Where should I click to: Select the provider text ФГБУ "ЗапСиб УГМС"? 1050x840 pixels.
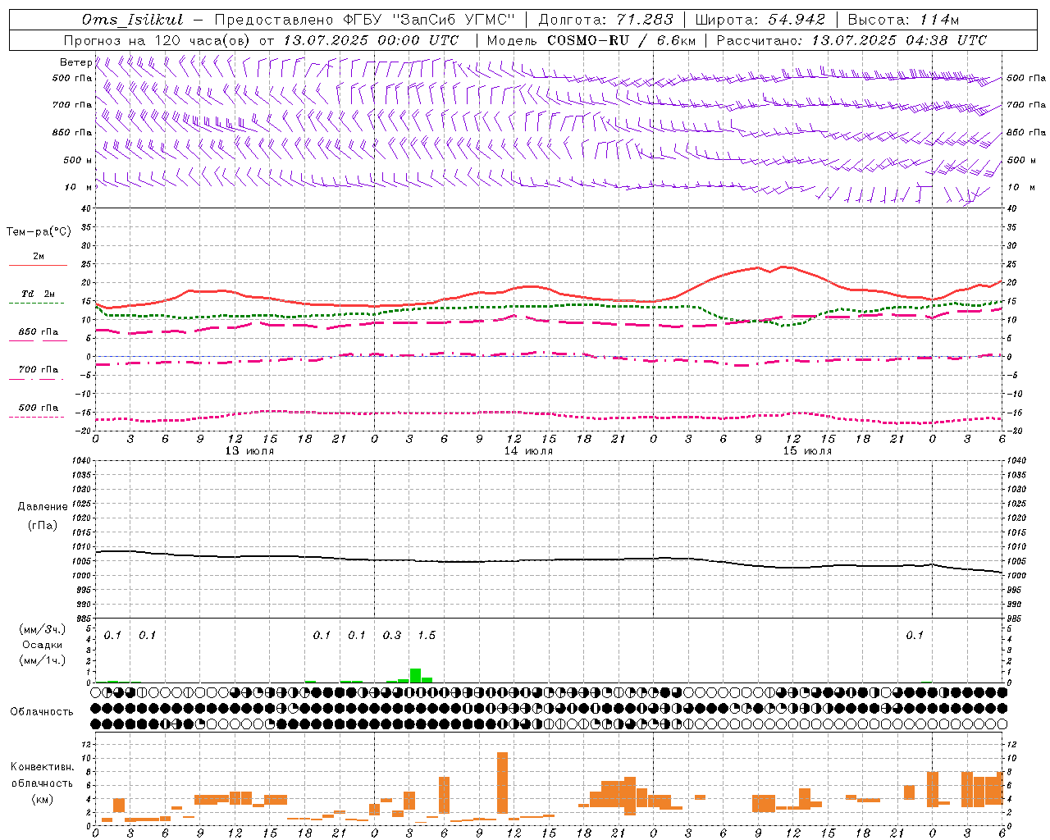coord(430,20)
